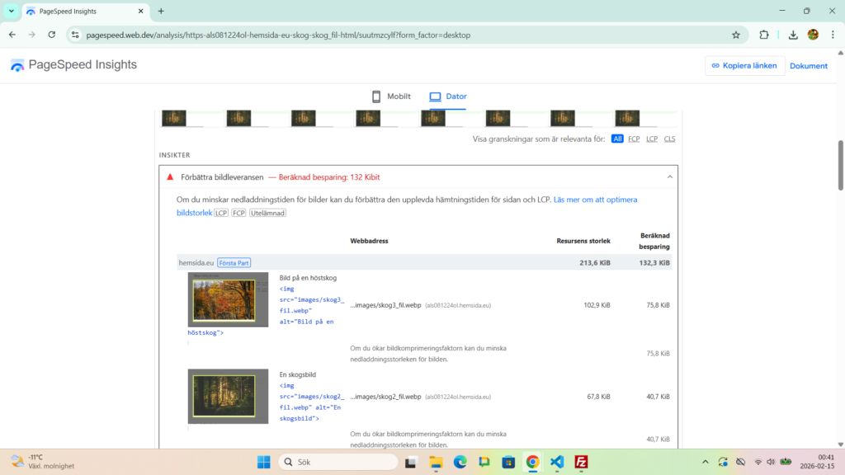845x475 pixels.
Task: Click the Kopiera länken button
Action: tap(744, 66)
